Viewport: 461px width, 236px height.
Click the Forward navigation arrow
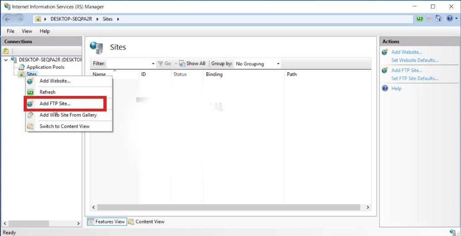coord(20,19)
